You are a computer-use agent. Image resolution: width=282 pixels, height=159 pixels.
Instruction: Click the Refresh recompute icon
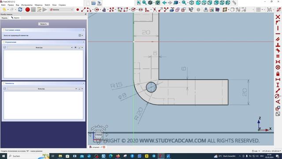(20, 10)
